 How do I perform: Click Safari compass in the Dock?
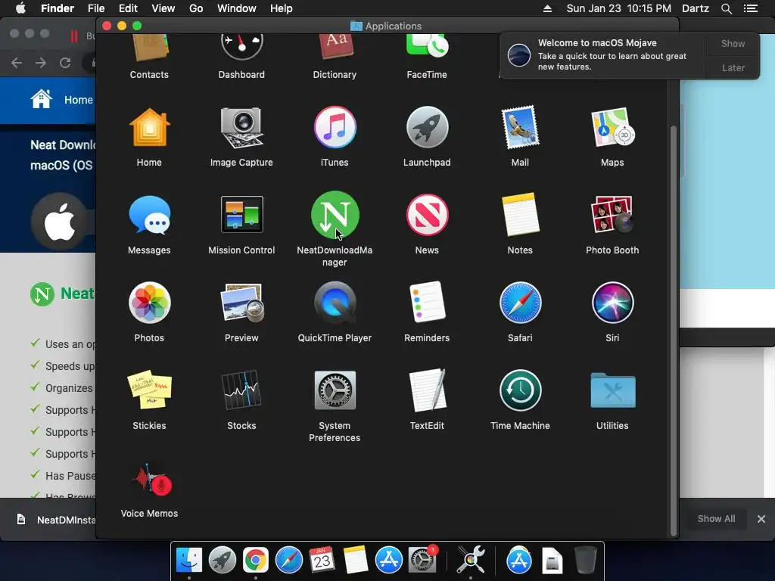pos(288,561)
